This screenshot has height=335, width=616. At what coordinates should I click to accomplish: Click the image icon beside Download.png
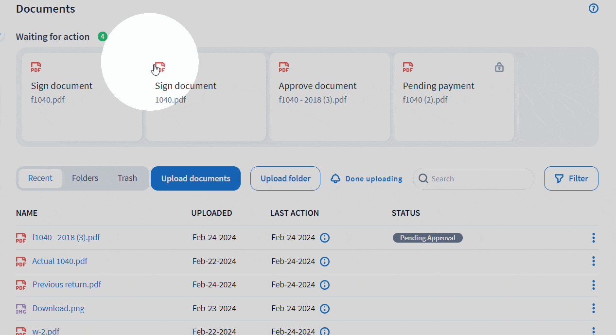point(20,308)
